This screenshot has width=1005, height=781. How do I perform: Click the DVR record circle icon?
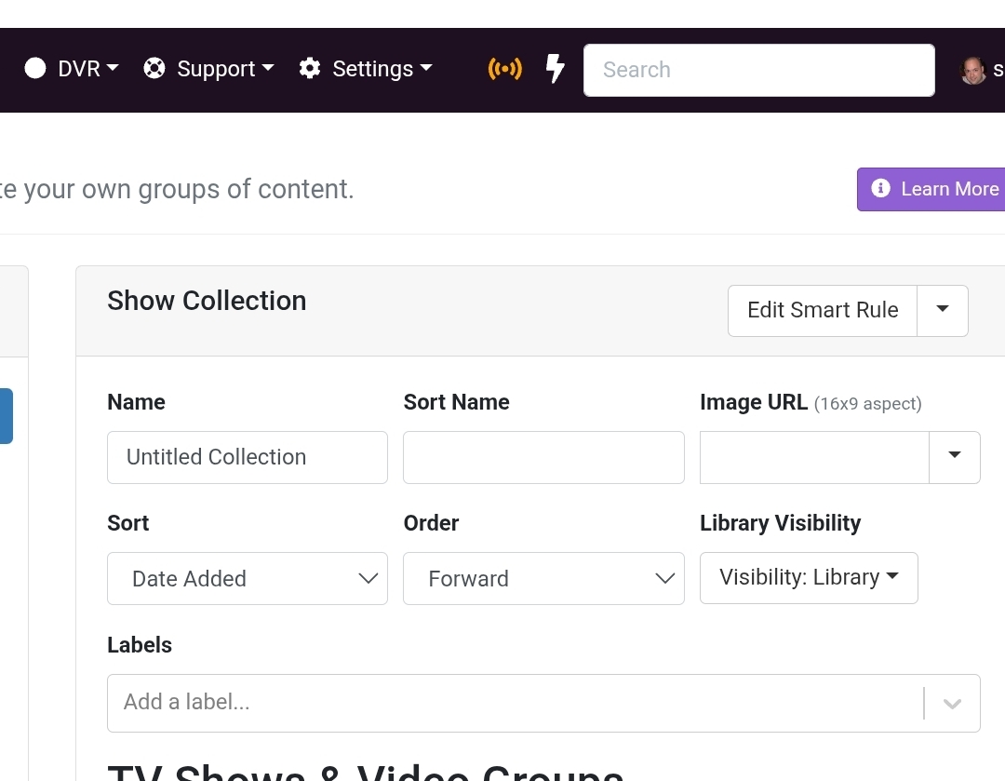35,69
